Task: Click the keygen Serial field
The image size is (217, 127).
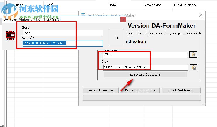Action: 63,44
